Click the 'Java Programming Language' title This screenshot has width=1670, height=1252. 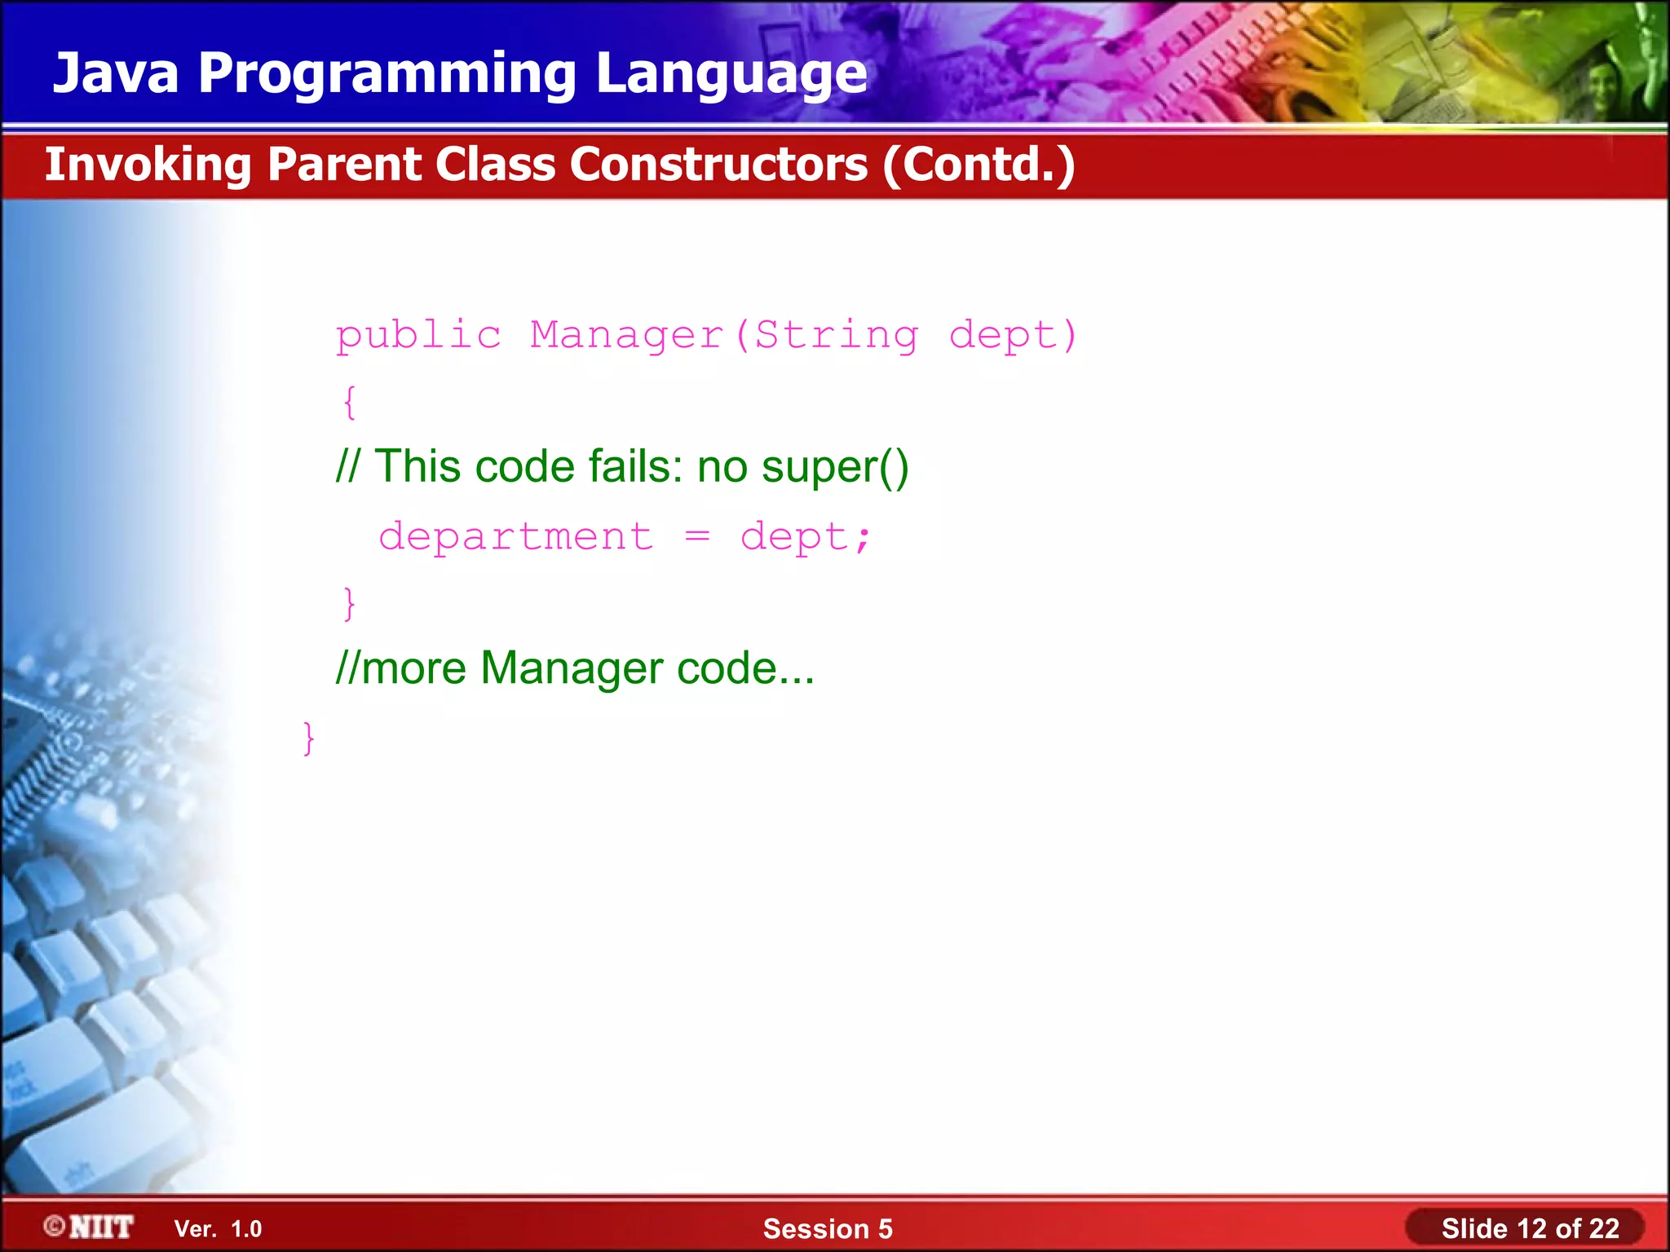[x=460, y=73]
